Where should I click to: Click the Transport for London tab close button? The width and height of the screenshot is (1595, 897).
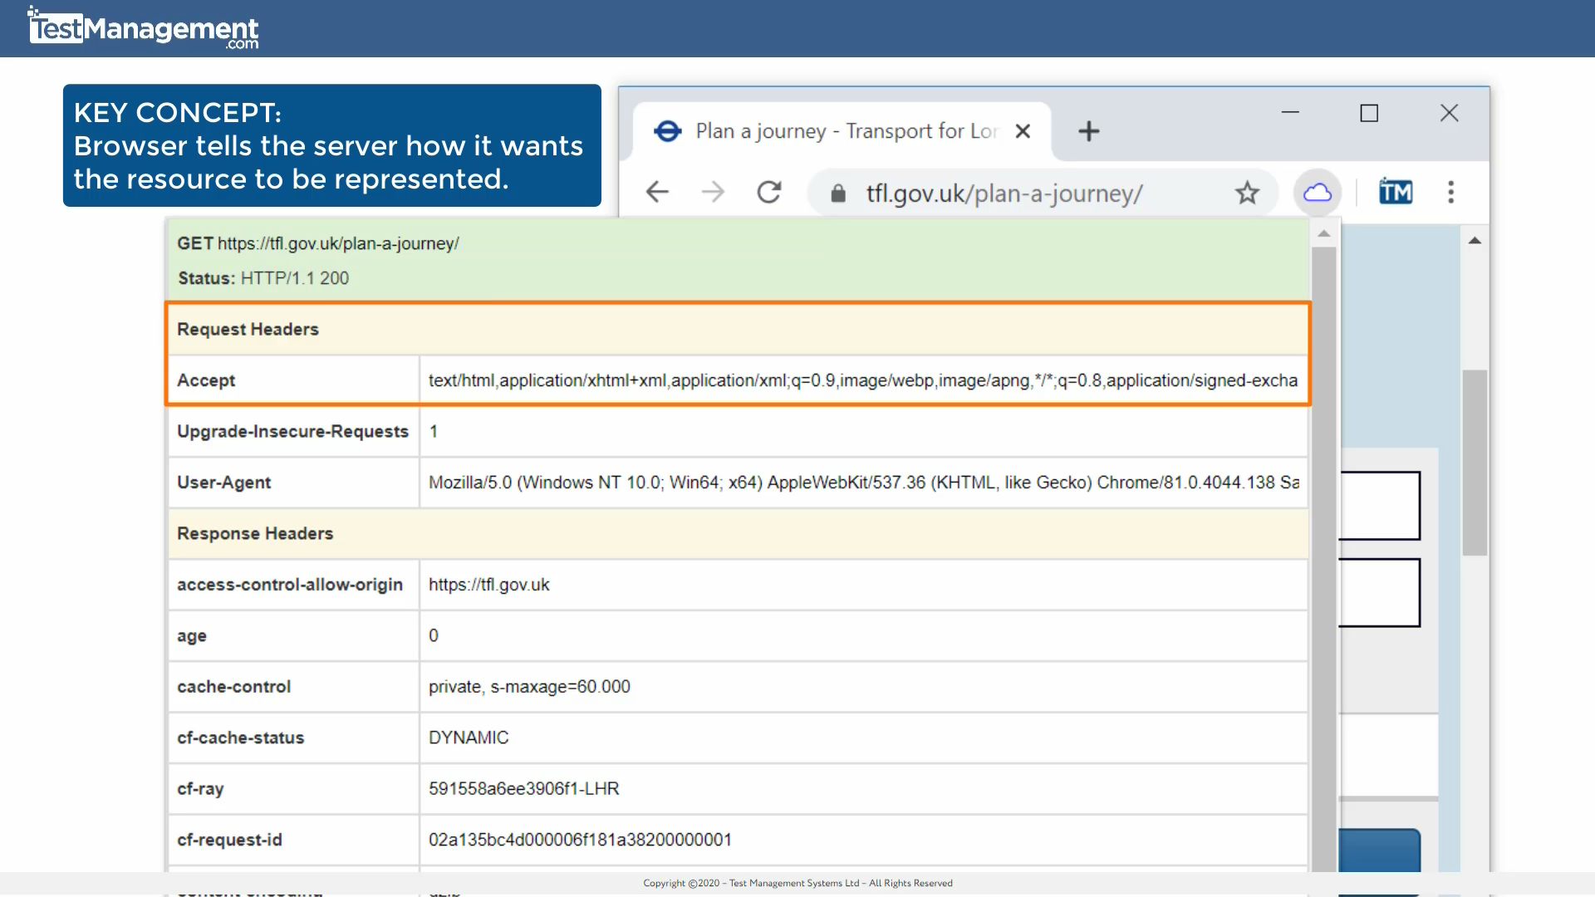click(1018, 131)
